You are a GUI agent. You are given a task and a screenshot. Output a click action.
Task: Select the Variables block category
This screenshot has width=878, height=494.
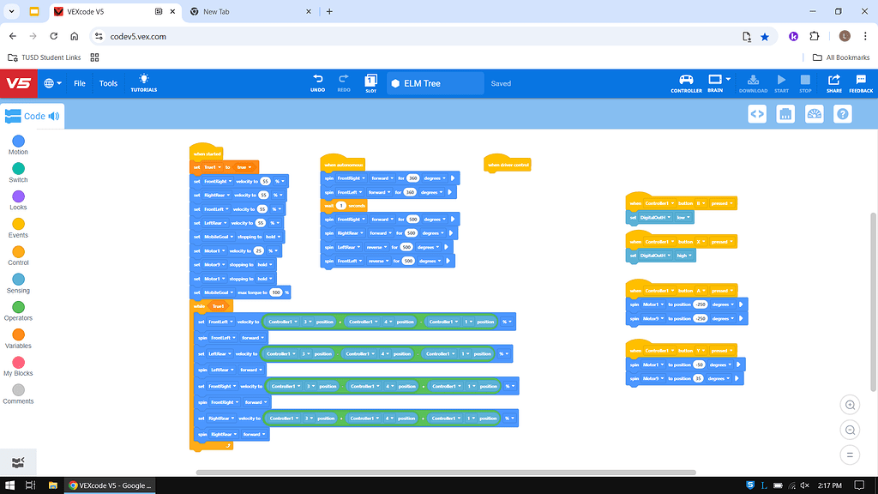pos(18,339)
